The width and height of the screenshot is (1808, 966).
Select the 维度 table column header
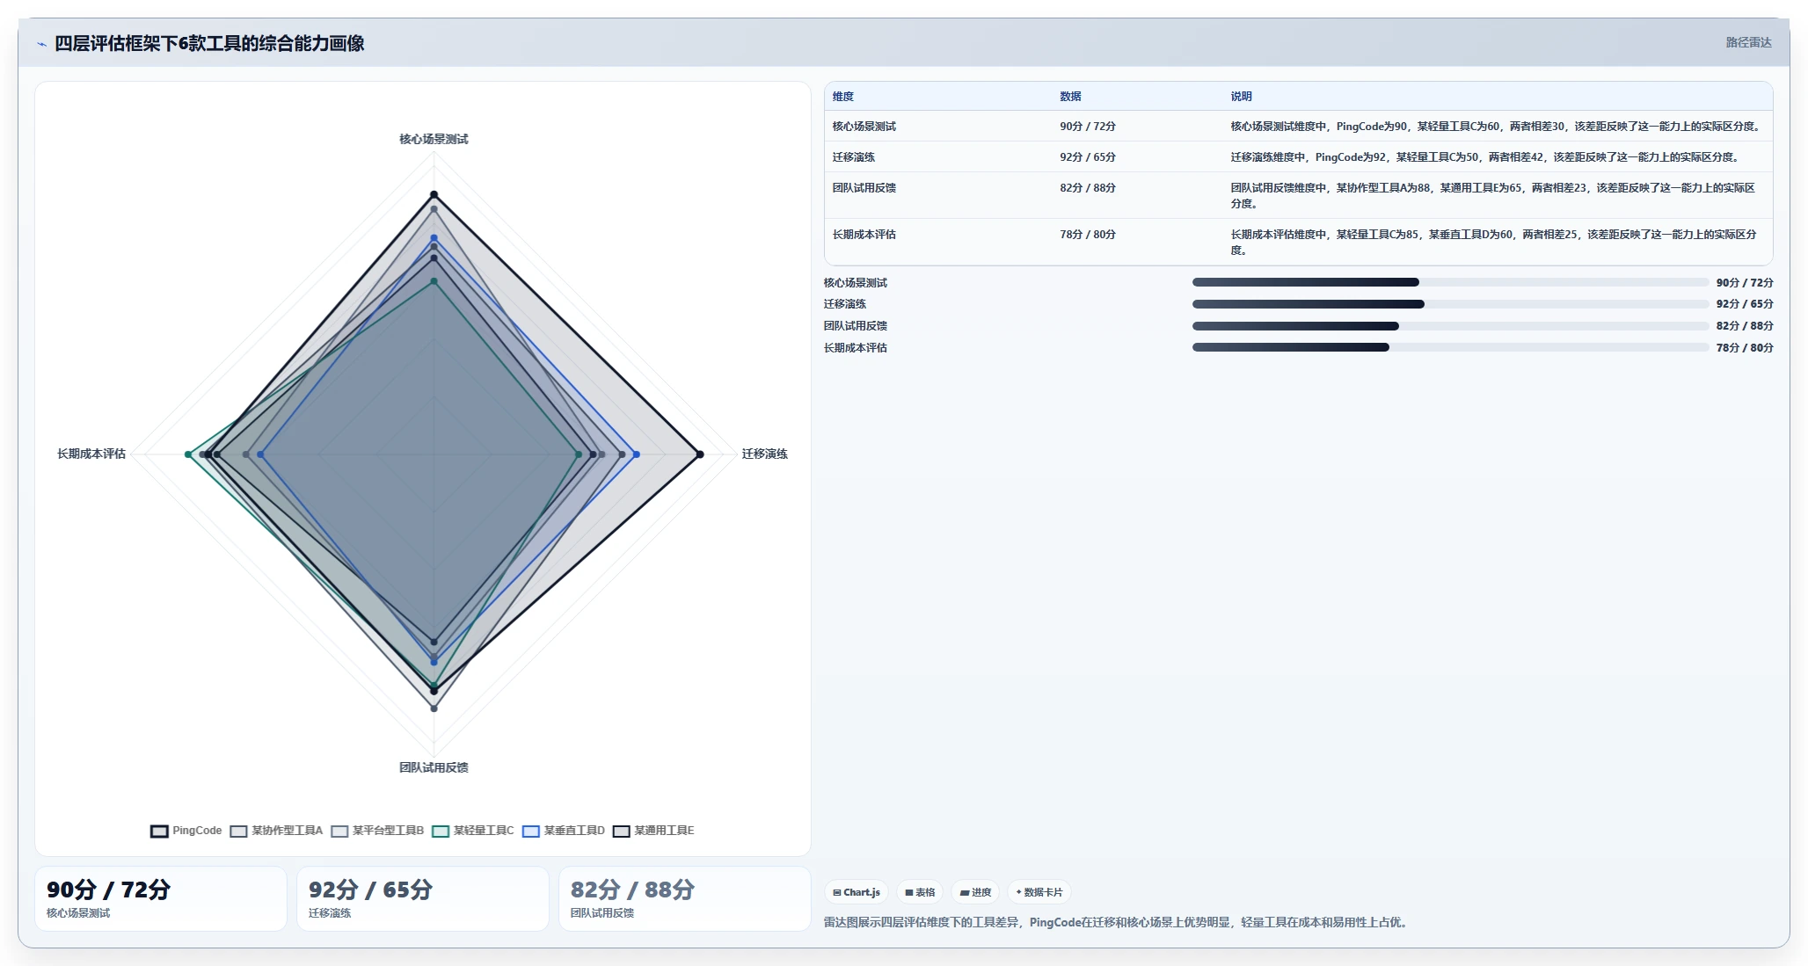843,97
